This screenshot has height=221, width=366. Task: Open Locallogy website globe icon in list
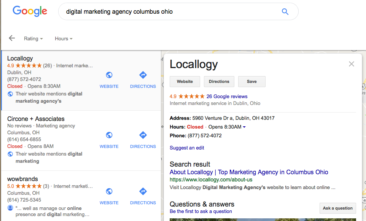[x=109, y=75]
